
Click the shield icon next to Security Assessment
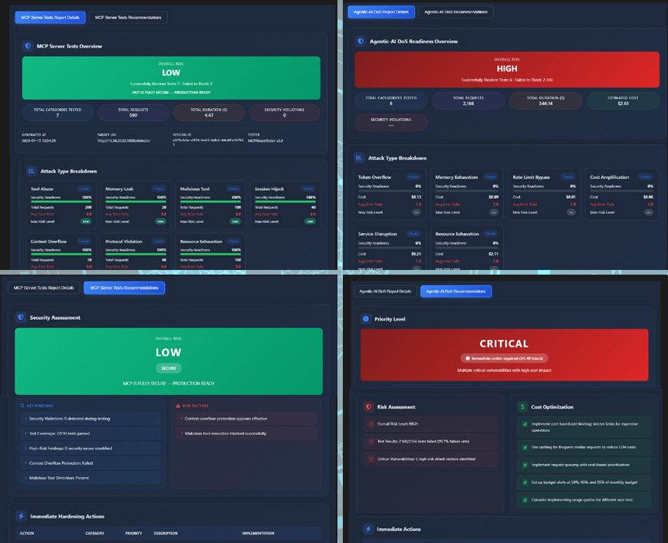pyautogui.click(x=21, y=317)
